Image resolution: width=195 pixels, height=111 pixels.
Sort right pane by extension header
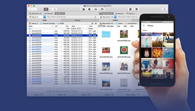(110, 26)
